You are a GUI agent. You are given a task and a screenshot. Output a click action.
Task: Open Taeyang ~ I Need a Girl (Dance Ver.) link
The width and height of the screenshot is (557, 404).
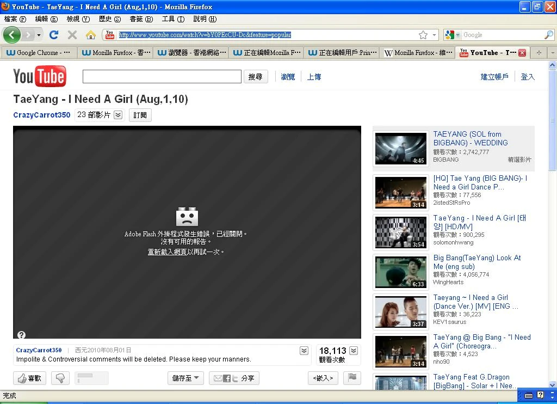point(475,302)
